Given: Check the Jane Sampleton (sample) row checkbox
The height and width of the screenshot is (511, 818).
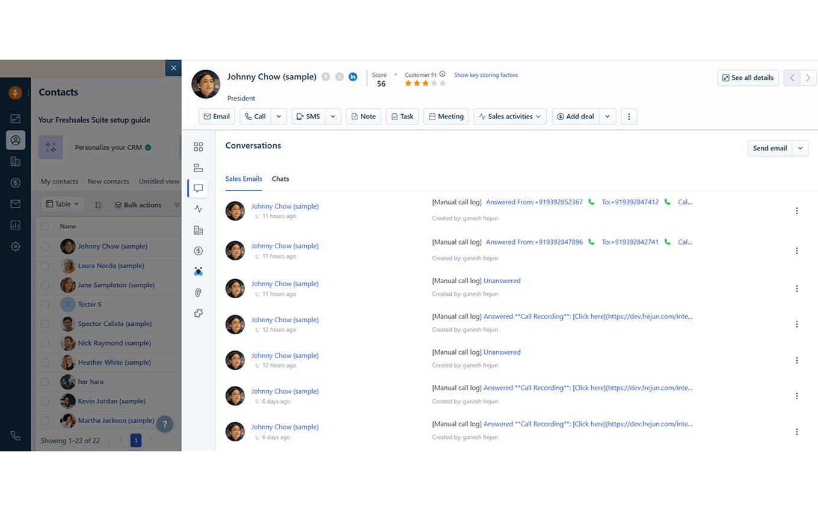Looking at the screenshot, I should [x=45, y=285].
